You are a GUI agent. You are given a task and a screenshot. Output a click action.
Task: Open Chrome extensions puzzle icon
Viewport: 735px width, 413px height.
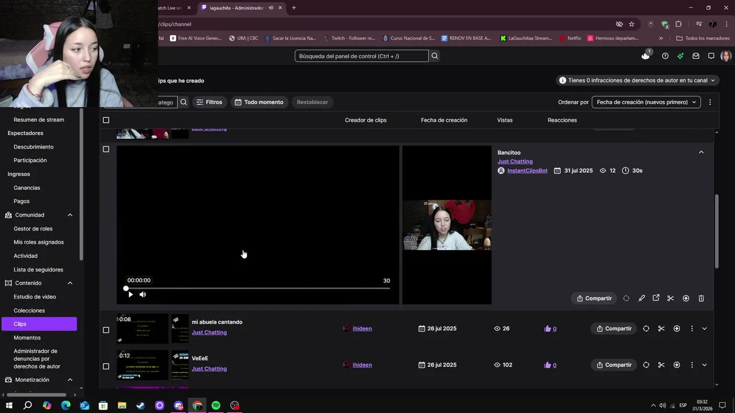679,24
